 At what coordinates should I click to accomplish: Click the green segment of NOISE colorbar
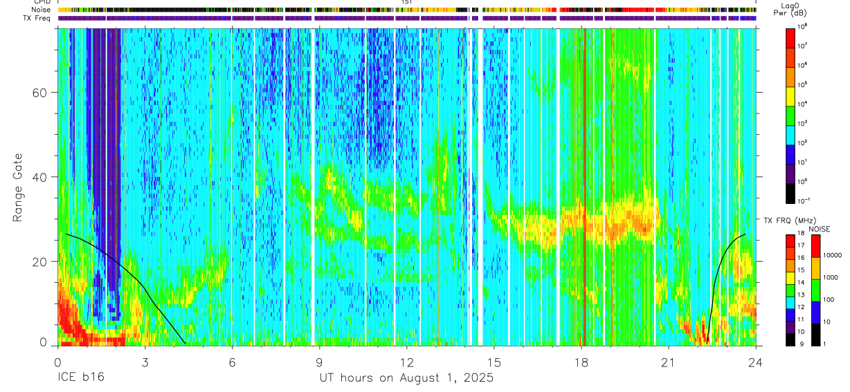[815, 290]
